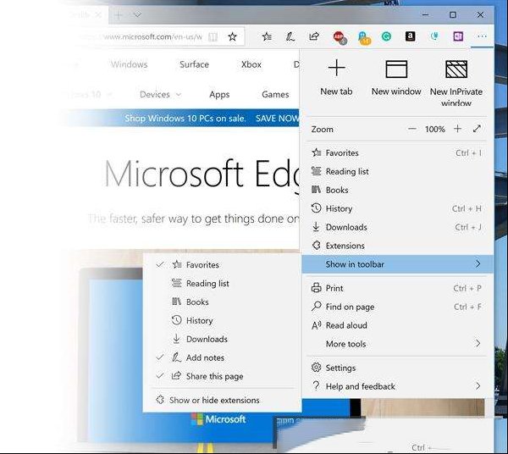Enter full screen with the arrow icon
This screenshot has height=454, width=508.
477,129
